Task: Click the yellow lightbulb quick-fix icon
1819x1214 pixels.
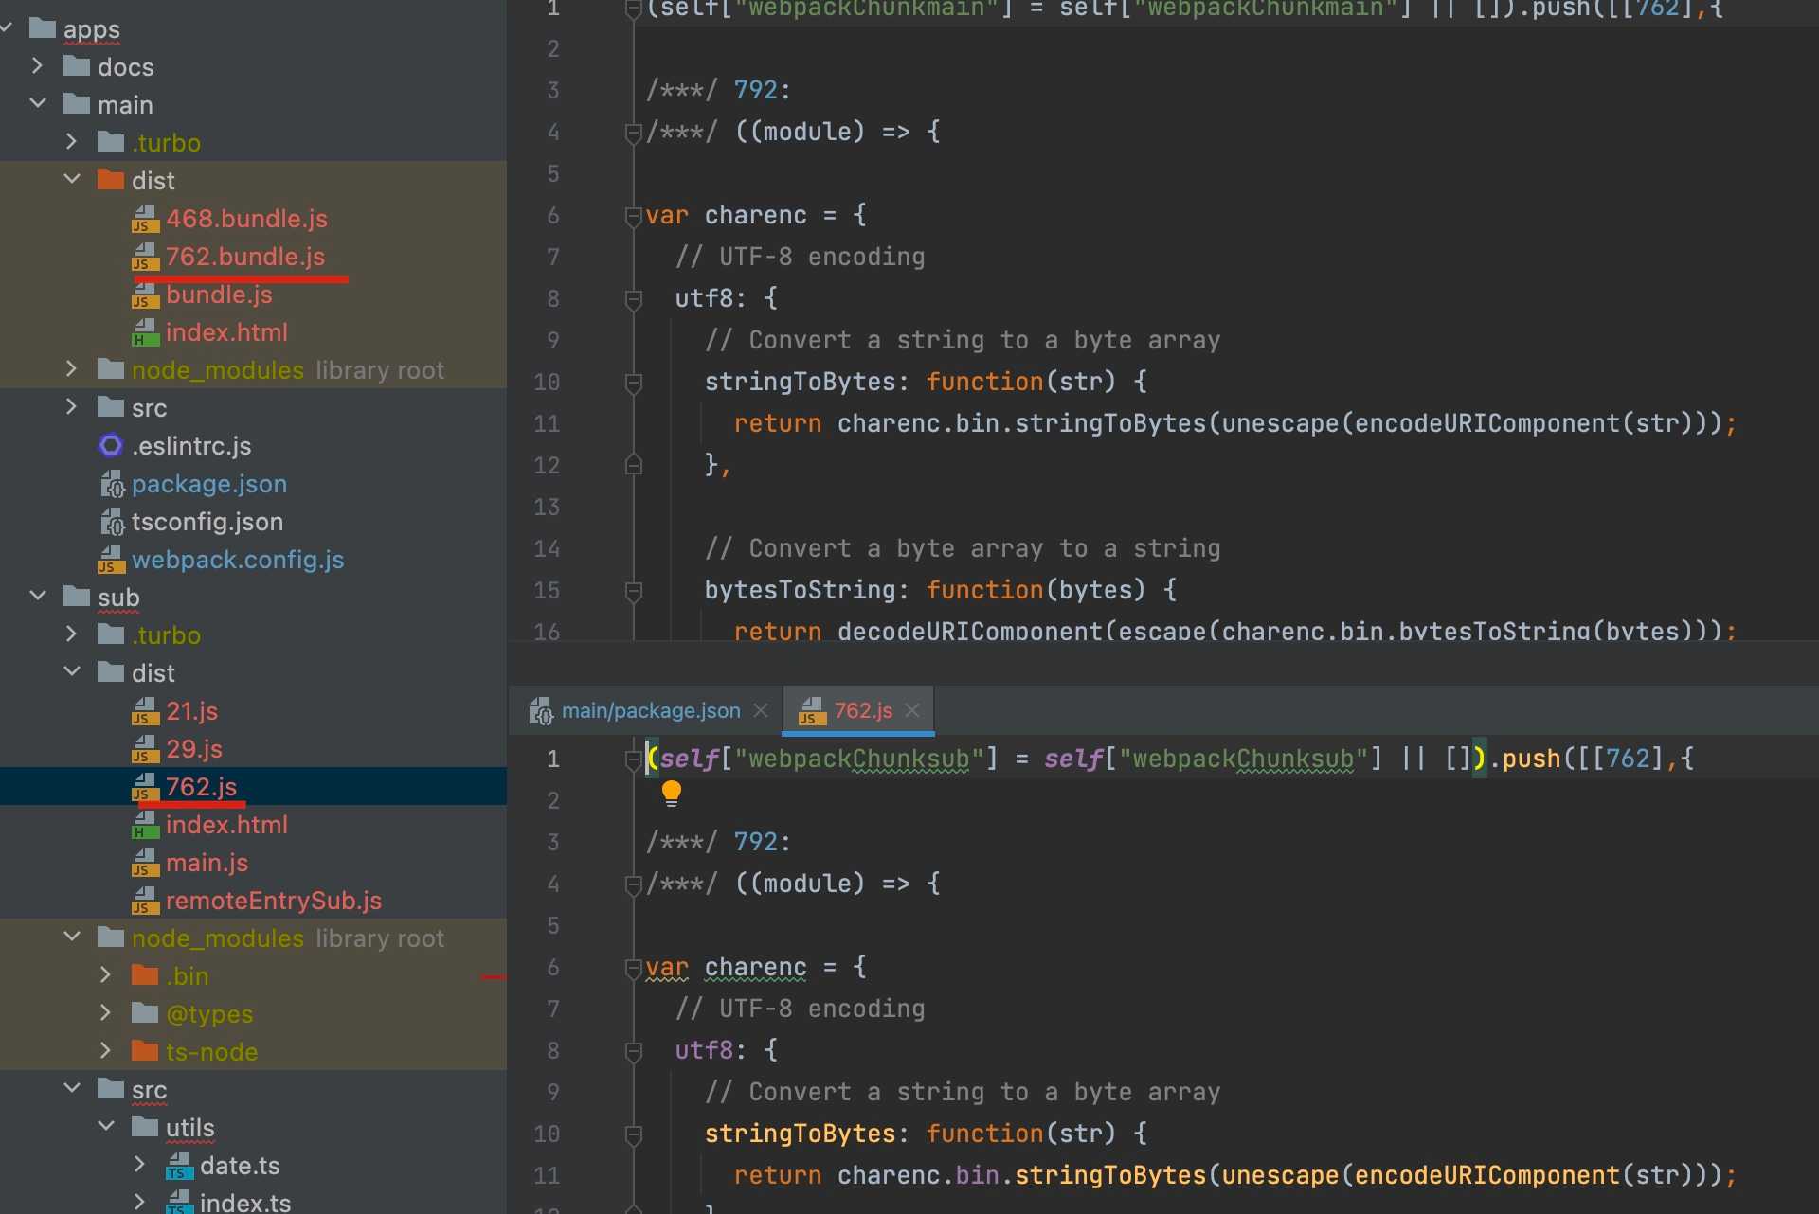Action: pos(671,794)
